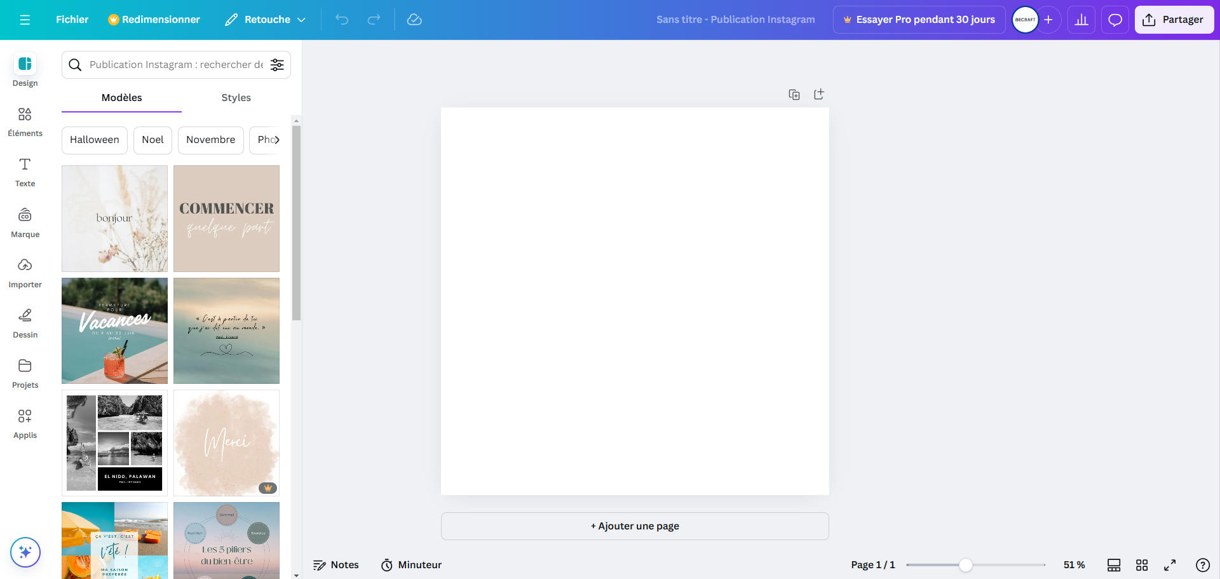This screenshot has width=1220, height=579.
Task: Open the Dessin drawing tools
Action: [x=25, y=323]
